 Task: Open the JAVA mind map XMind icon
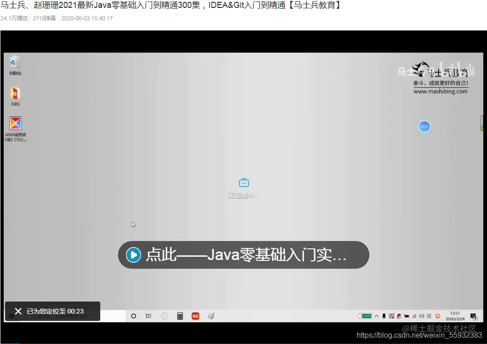pyautogui.click(x=15, y=129)
